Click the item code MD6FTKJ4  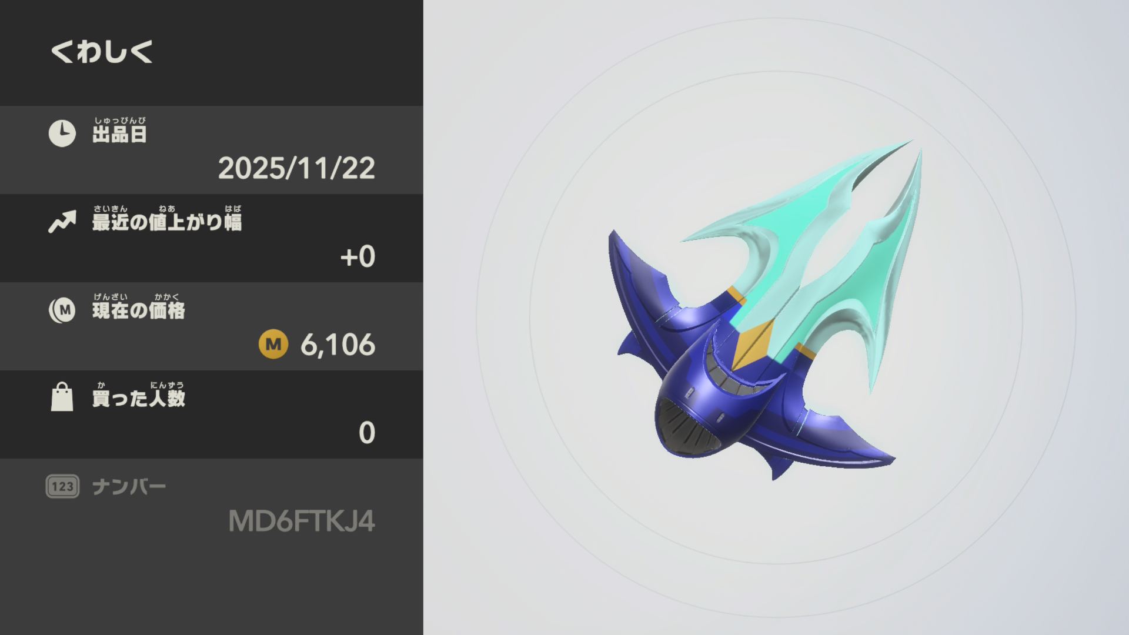pos(302,521)
